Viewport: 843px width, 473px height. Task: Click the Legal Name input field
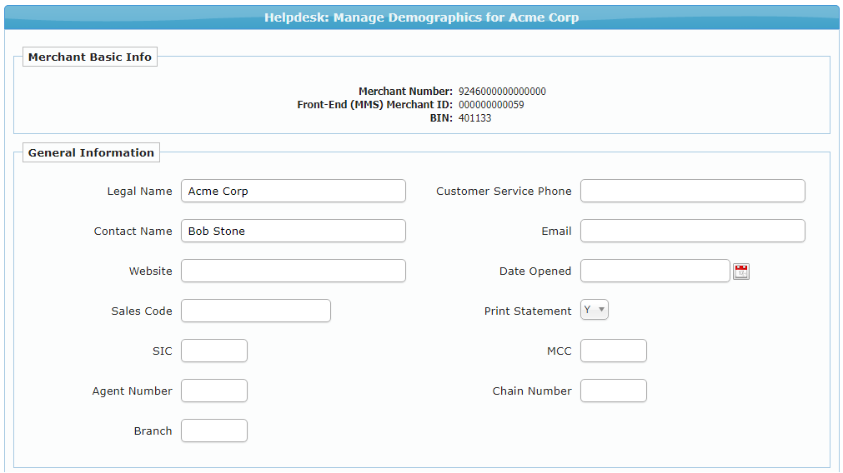(x=293, y=191)
